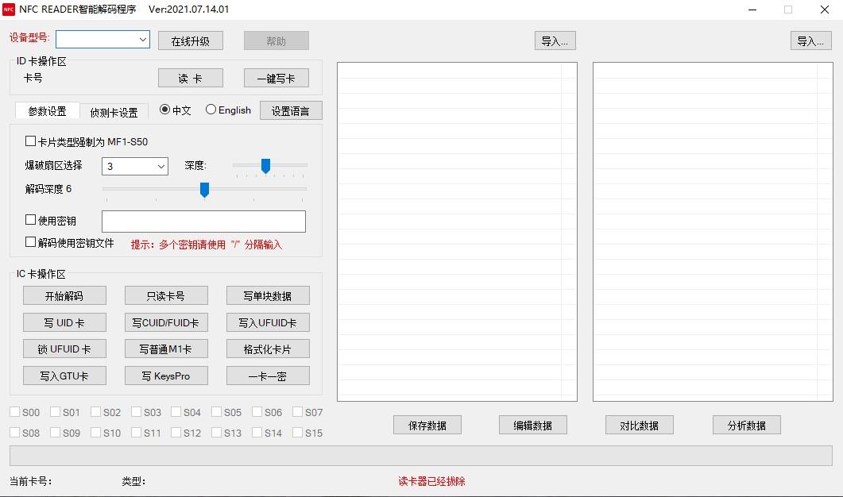Switch to the 侦测卡设置 tab
This screenshot has height=497, width=843.
(x=114, y=112)
